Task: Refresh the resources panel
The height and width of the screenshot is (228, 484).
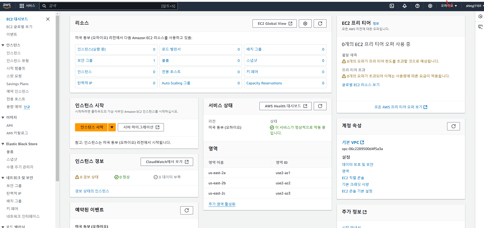Action: coord(320,24)
